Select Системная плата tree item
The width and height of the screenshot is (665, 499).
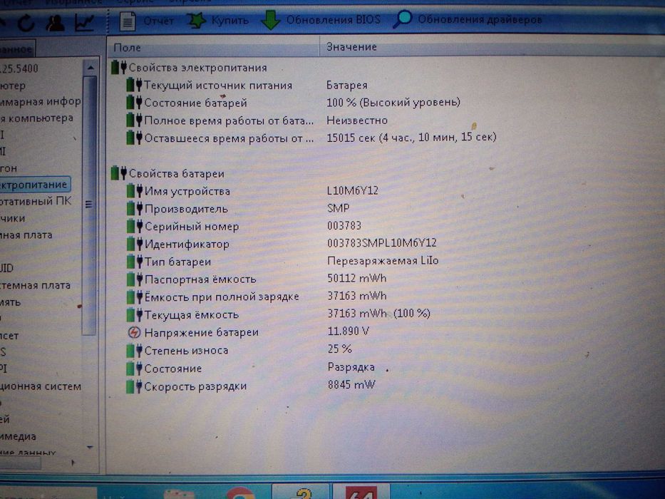pos(35,286)
